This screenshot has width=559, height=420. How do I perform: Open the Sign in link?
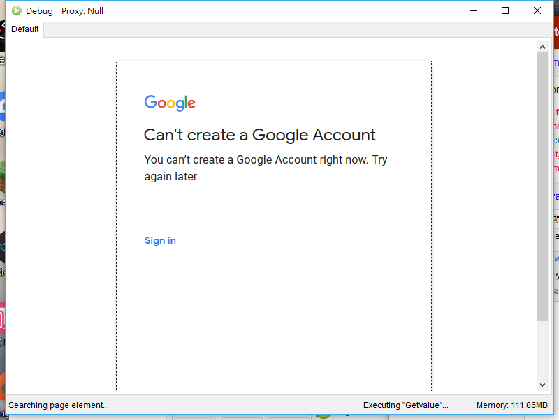click(x=160, y=241)
